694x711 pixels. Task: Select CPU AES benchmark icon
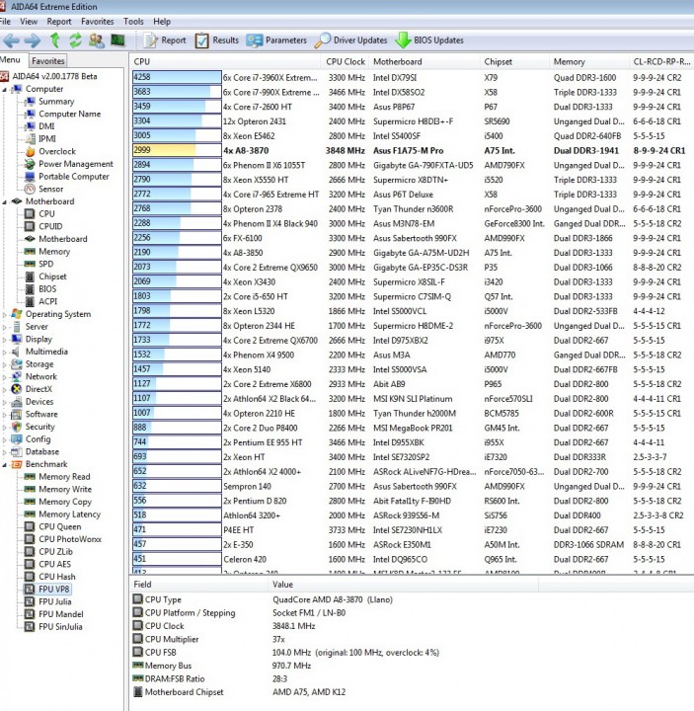click(30, 564)
